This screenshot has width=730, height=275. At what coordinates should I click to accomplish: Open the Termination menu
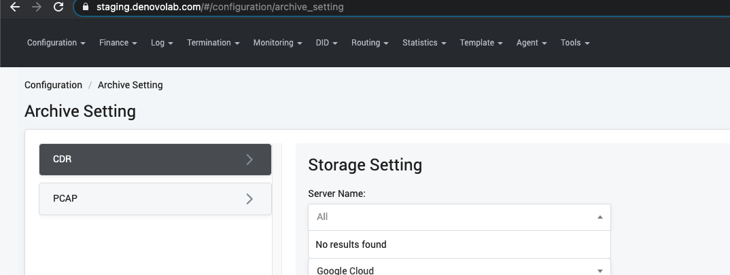[x=213, y=43]
